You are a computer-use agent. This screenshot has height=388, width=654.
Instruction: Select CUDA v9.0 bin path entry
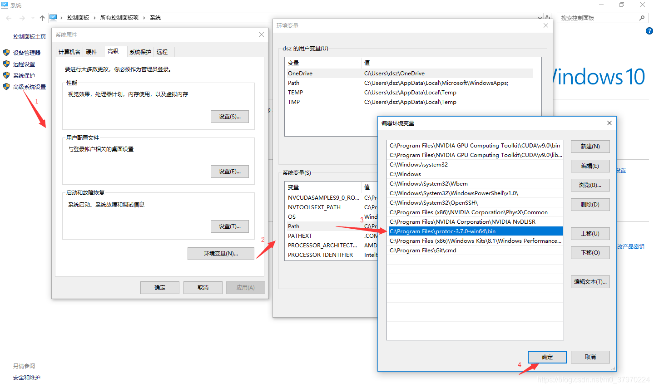[x=475, y=146]
